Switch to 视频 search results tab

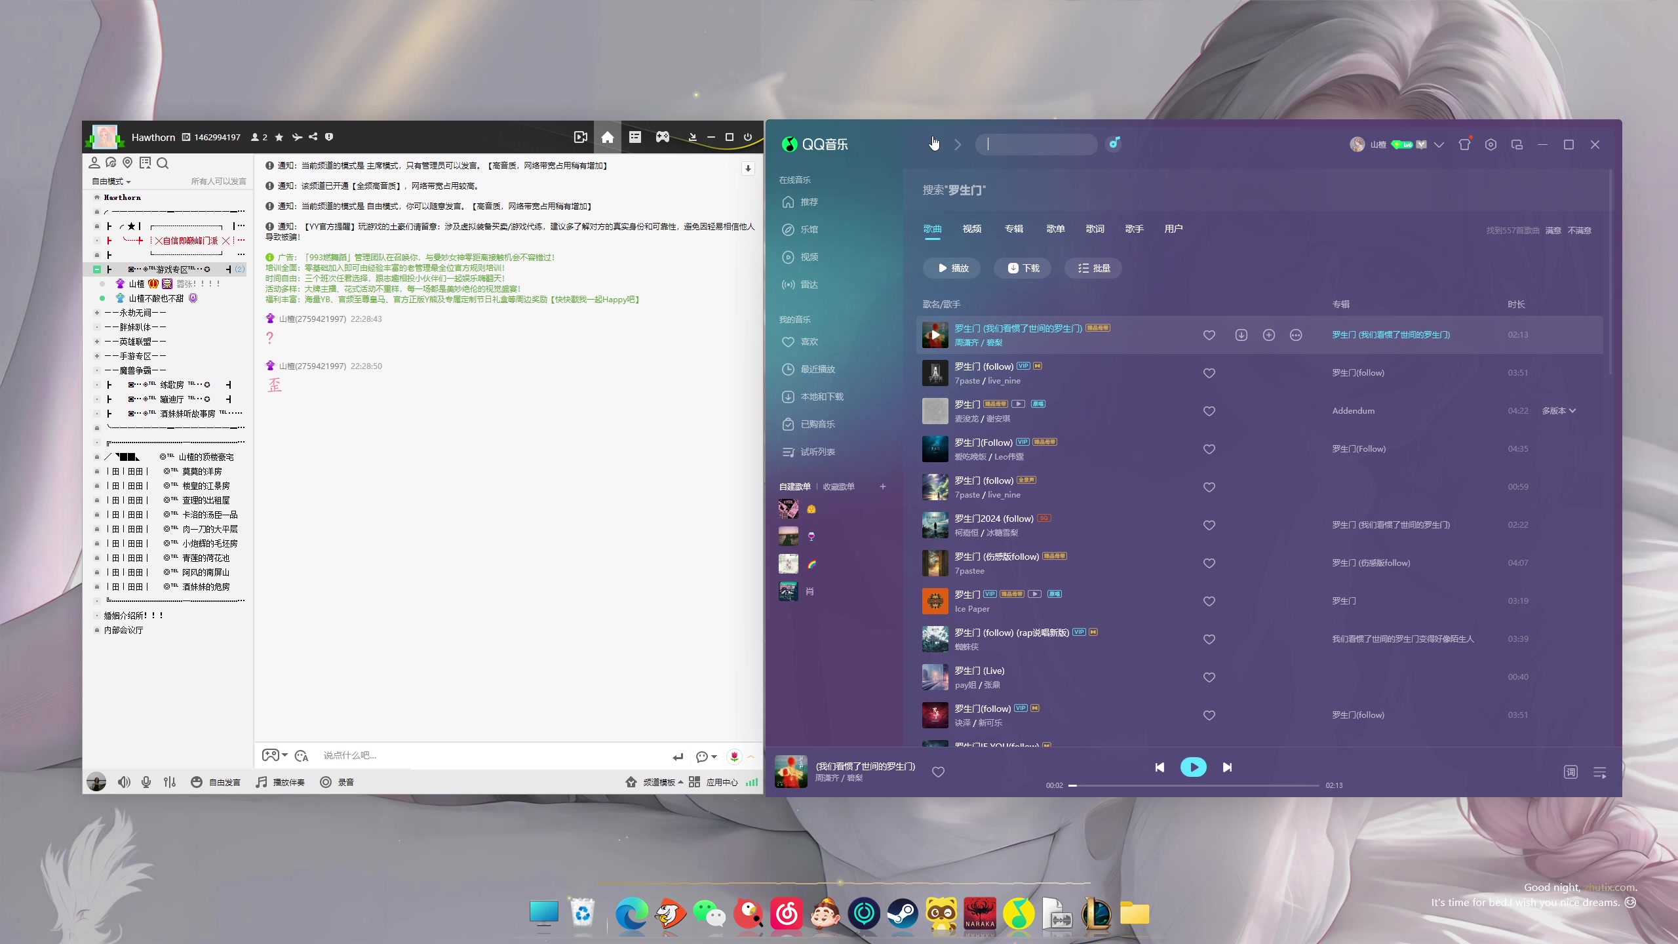(971, 229)
